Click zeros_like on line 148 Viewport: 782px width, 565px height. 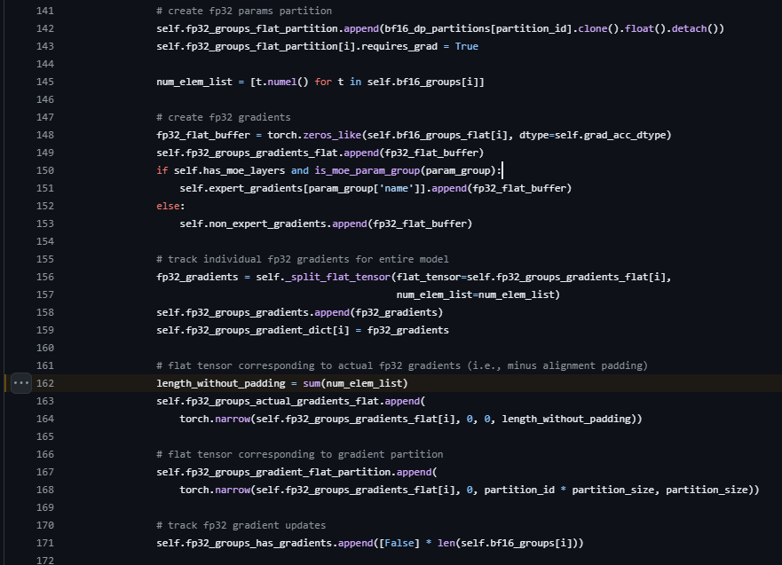pyautogui.click(x=329, y=135)
